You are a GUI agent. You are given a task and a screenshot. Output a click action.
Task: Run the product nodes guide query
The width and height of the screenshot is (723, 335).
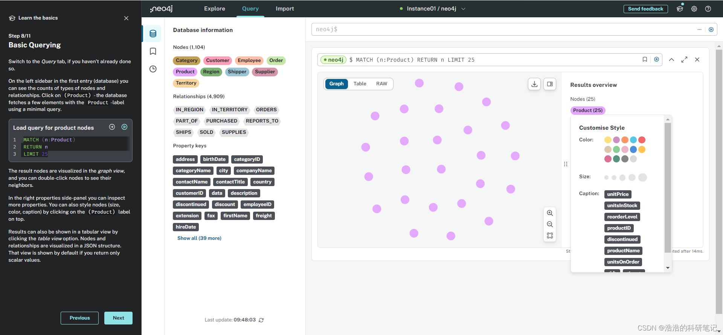pos(124,127)
